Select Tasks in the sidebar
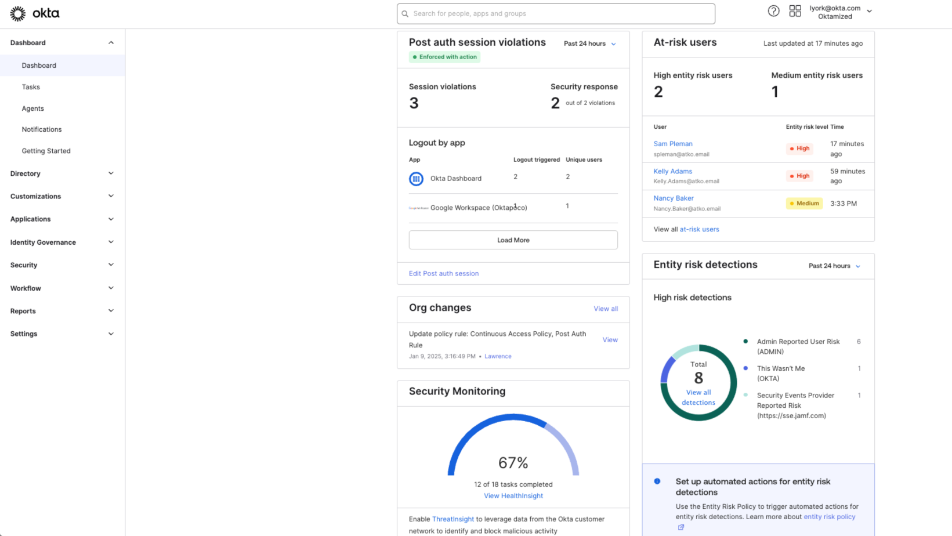Screen dimensions: 952x536 click(30, 86)
